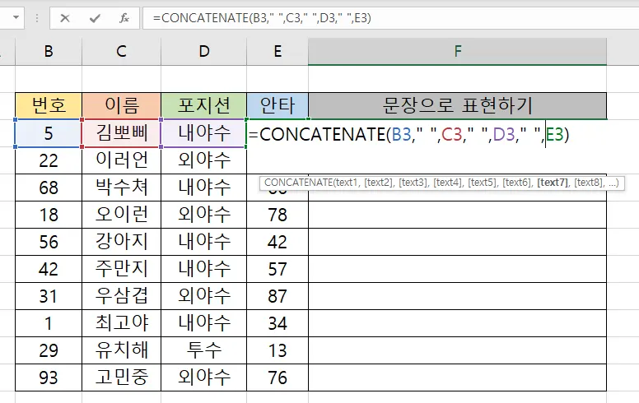Click number cell 68

49,188
